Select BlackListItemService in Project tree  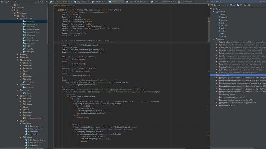coord(37,140)
